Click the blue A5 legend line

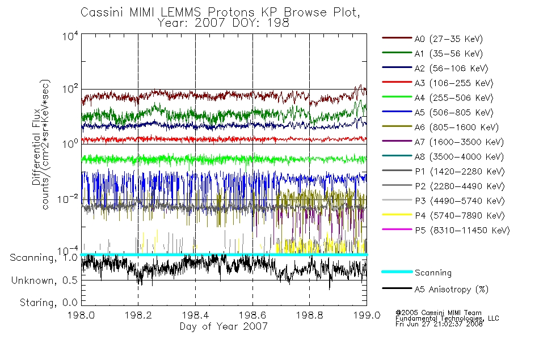397,111
